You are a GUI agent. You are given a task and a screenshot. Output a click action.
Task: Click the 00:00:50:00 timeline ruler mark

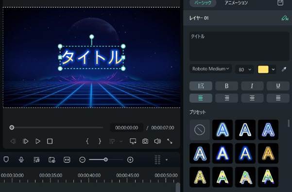(166, 175)
